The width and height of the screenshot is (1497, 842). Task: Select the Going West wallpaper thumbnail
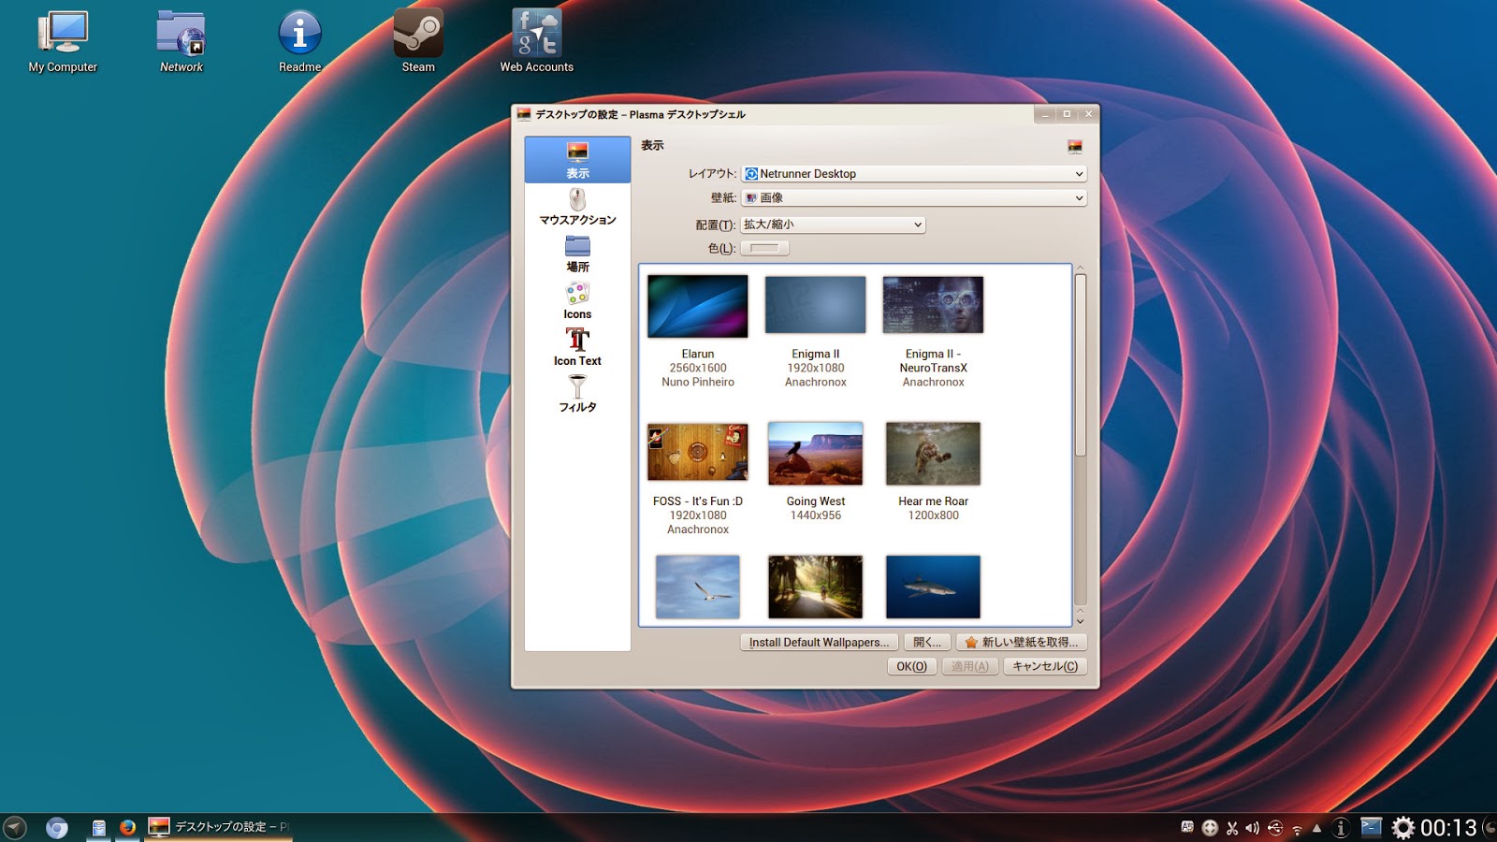(815, 453)
